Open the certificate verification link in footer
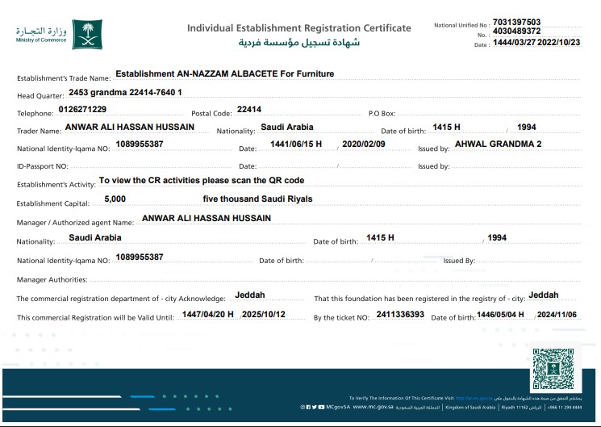 tap(474, 399)
